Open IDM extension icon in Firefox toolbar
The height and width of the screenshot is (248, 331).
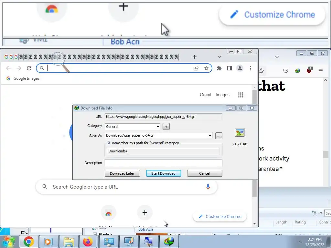click(297, 71)
